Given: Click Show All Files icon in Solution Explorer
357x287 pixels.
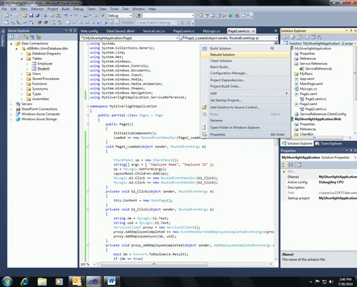Looking at the screenshot, I should 293,37.
